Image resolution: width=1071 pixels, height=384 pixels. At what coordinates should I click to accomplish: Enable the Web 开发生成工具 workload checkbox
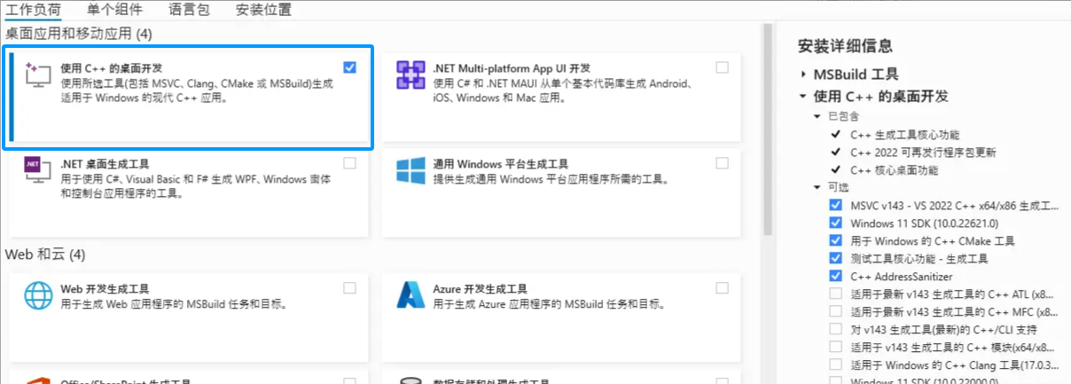point(349,287)
